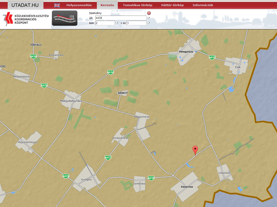Screen dimensions: 277x207
Task: Go to Információk page
Action: [203, 5]
